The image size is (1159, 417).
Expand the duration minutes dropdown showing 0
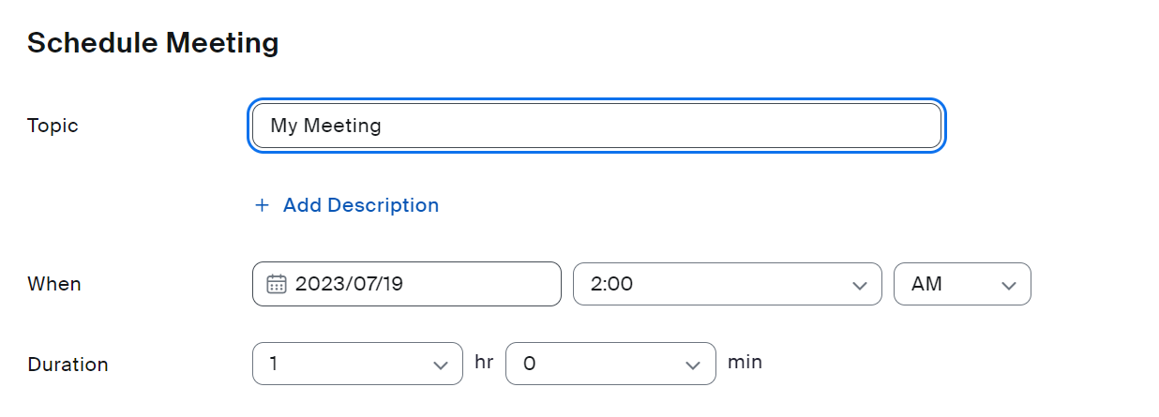pyautogui.click(x=610, y=364)
